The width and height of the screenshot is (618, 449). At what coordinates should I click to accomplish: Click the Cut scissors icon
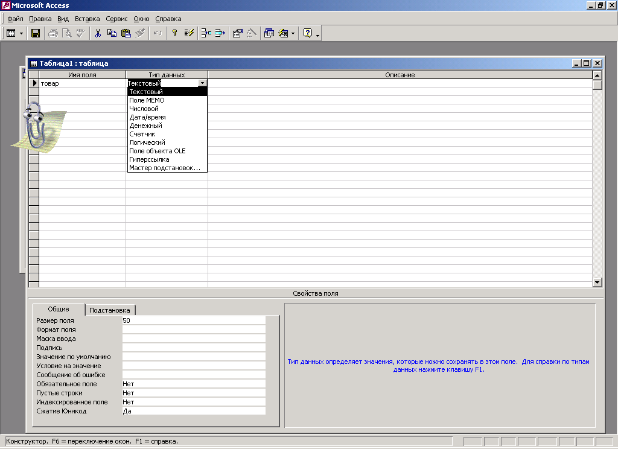click(98, 34)
